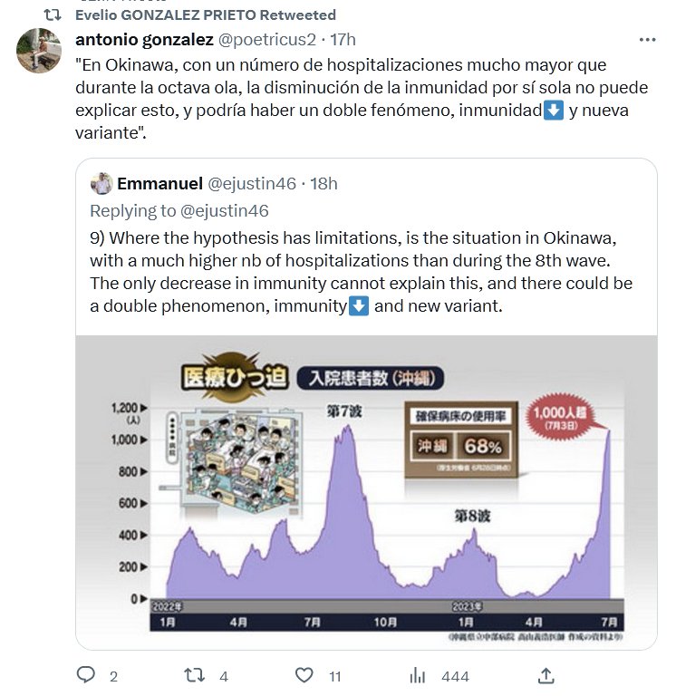The width and height of the screenshot is (676, 696).
Task: Click the @poetricus2 handle
Action: point(267,40)
